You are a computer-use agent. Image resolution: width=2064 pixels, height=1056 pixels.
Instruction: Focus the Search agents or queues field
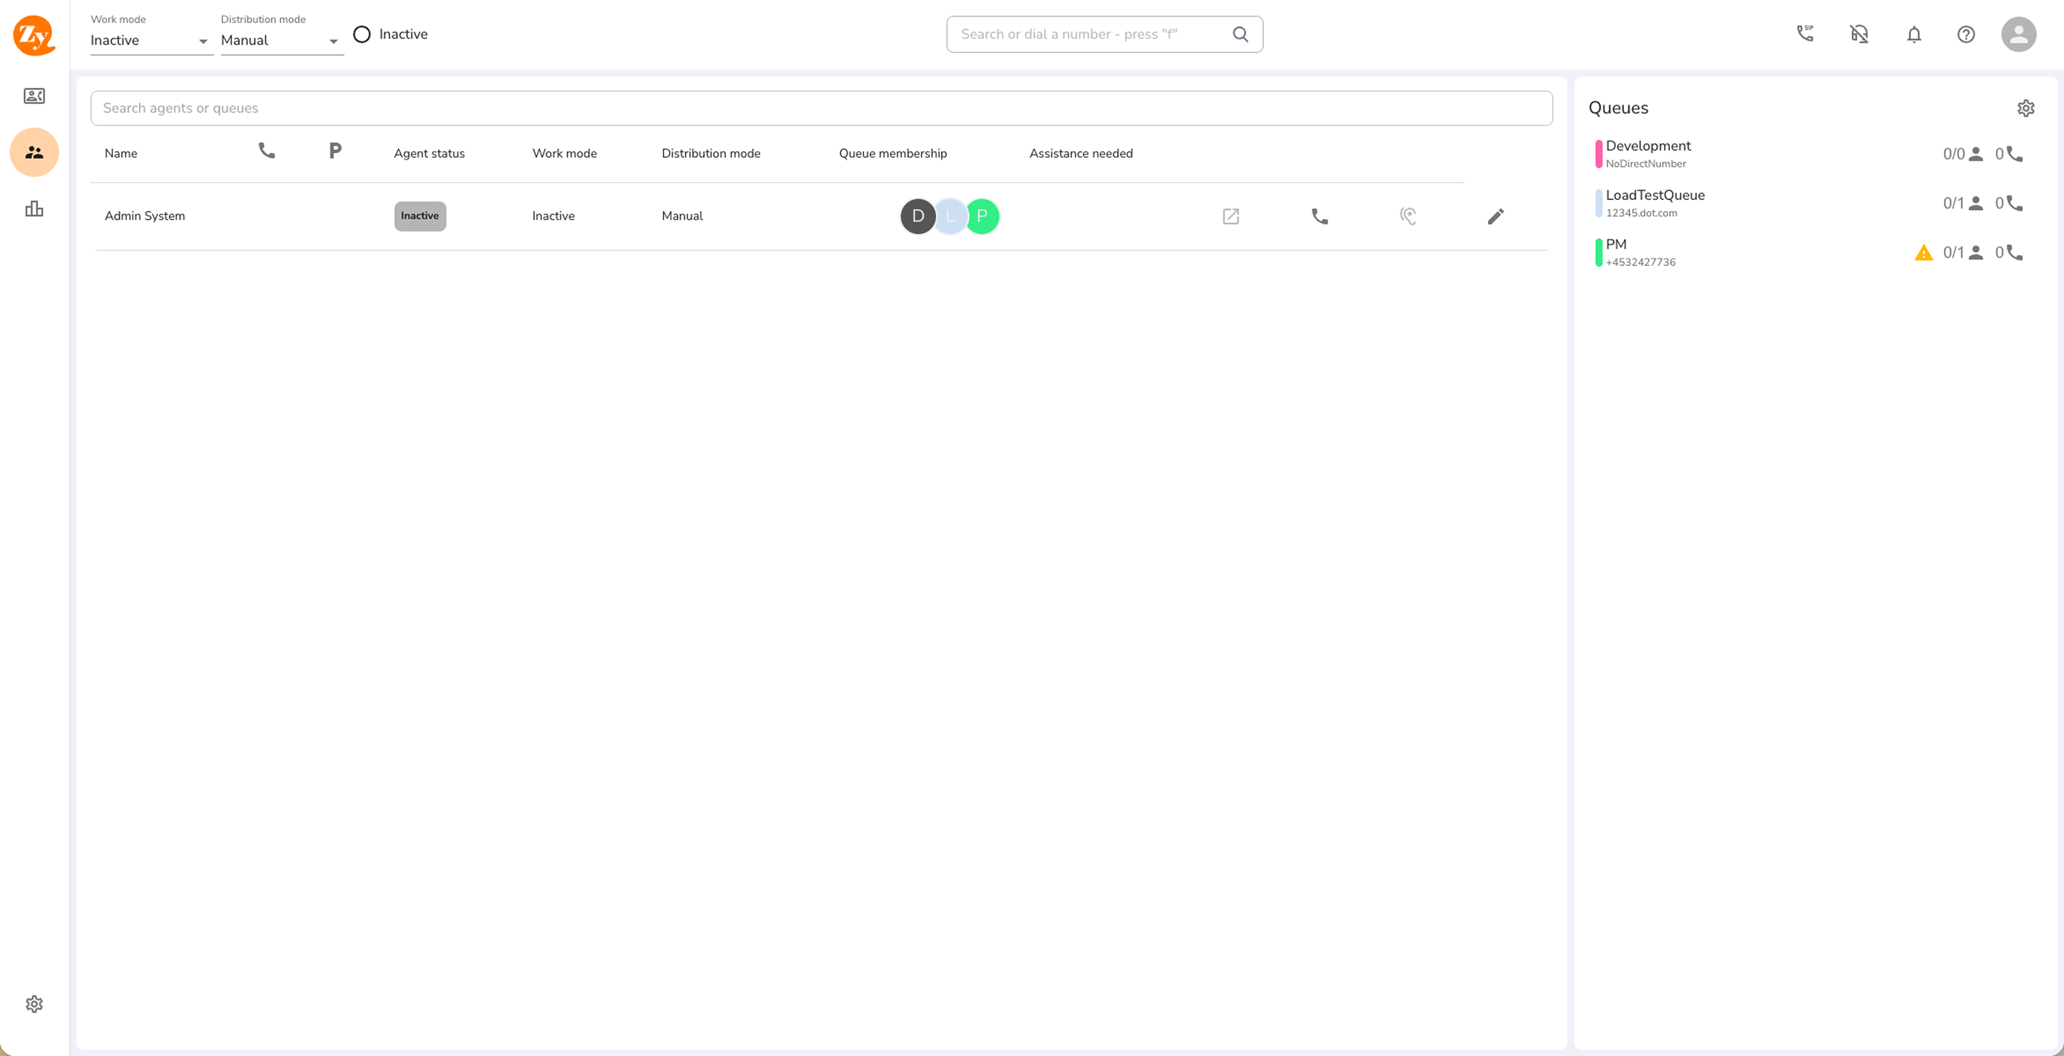[x=821, y=108]
